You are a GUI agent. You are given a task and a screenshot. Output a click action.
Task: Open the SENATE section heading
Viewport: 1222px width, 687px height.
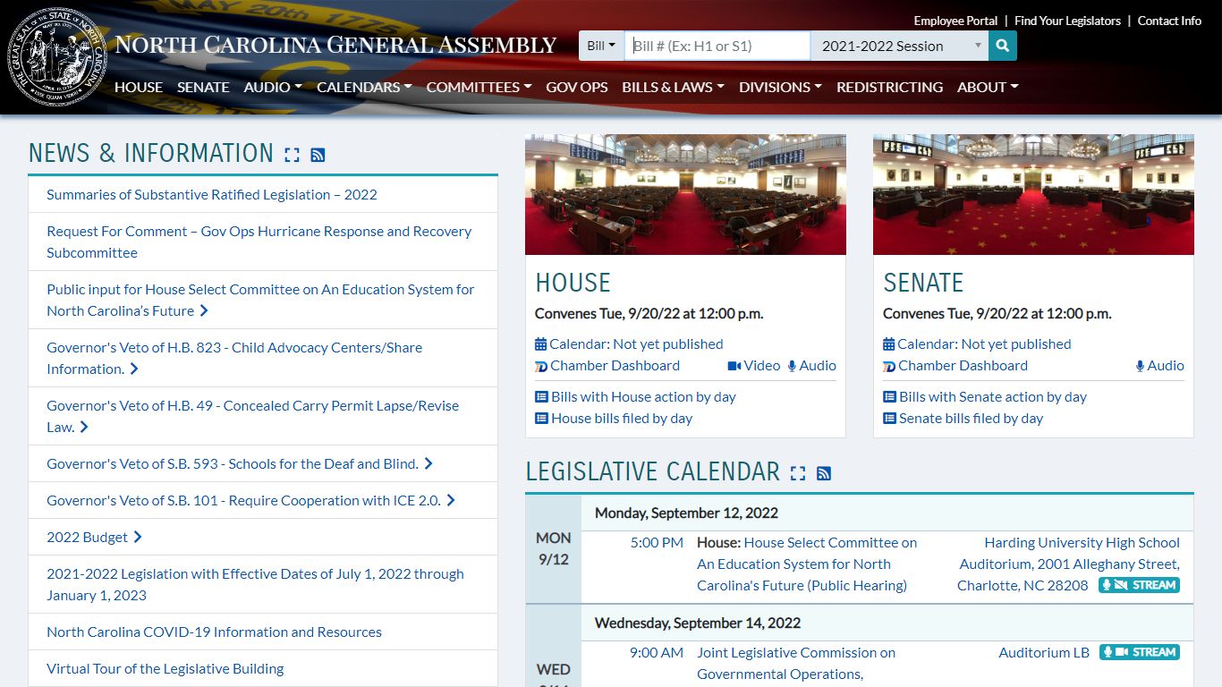click(923, 283)
